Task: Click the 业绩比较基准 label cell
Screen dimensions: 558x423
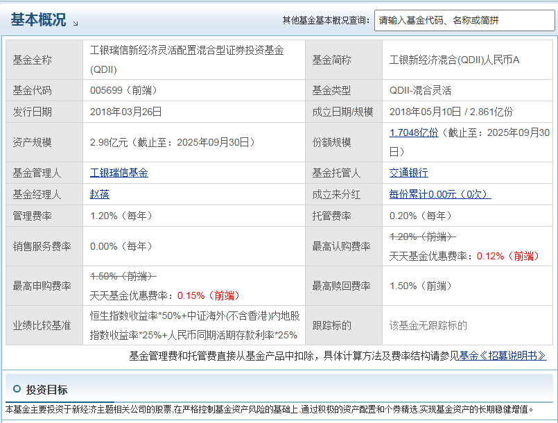Action: 44,325
